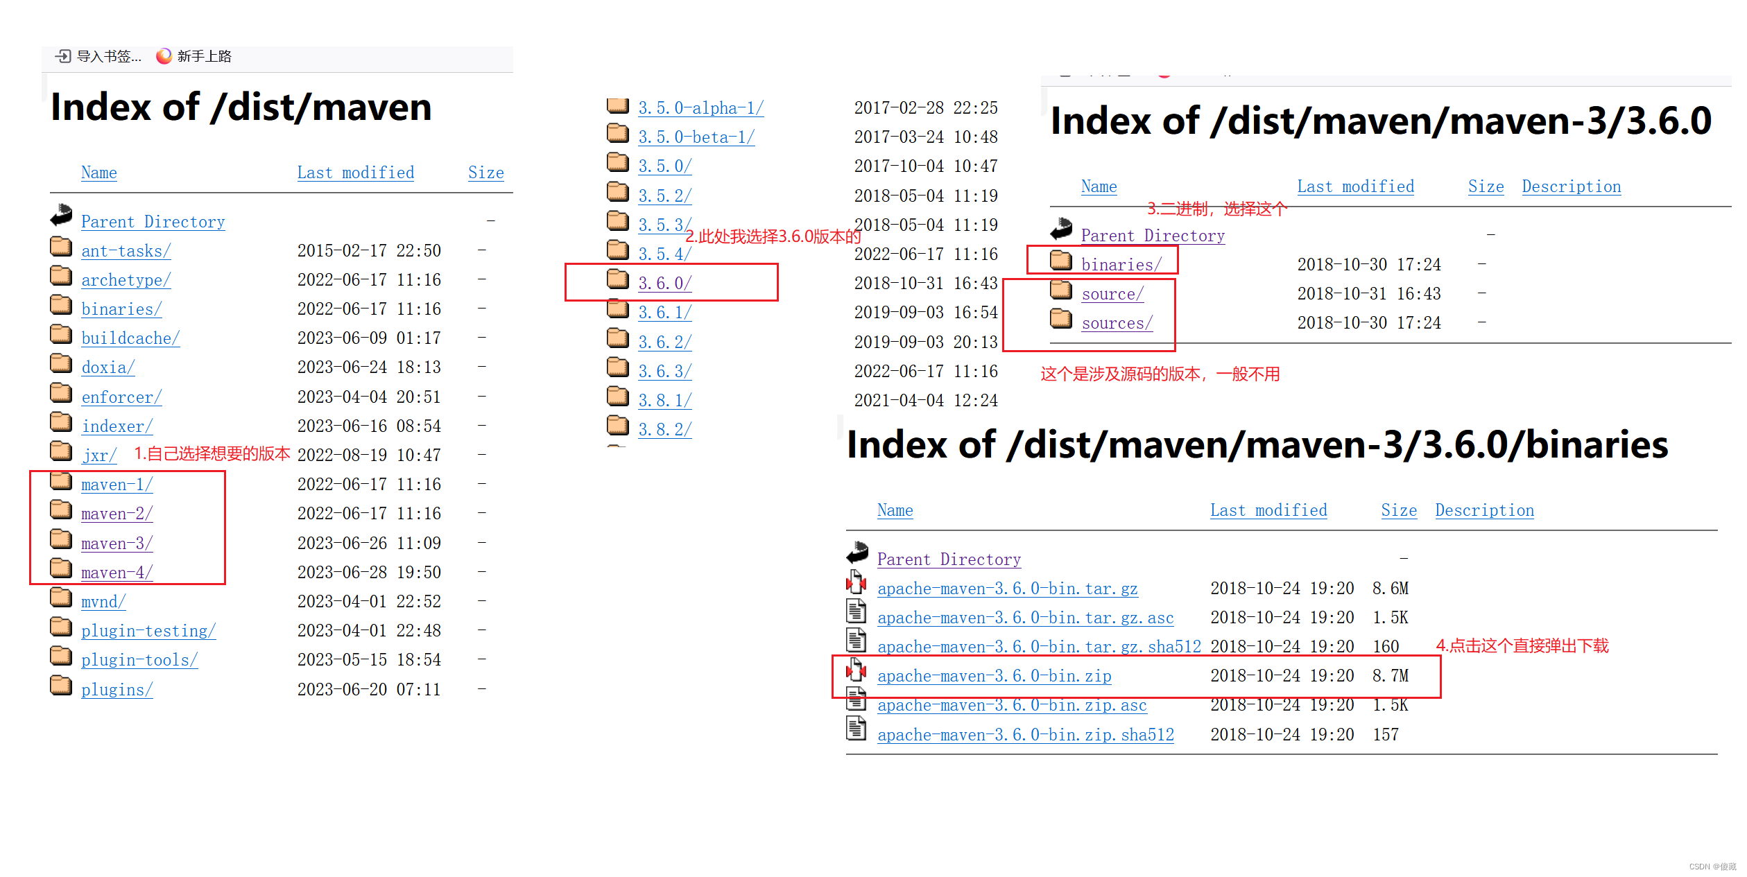
Task: Click the folder icon beside source/
Action: [x=1061, y=290]
